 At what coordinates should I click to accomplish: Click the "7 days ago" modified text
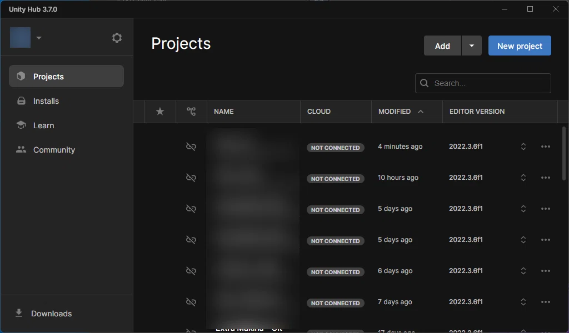[395, 302]
